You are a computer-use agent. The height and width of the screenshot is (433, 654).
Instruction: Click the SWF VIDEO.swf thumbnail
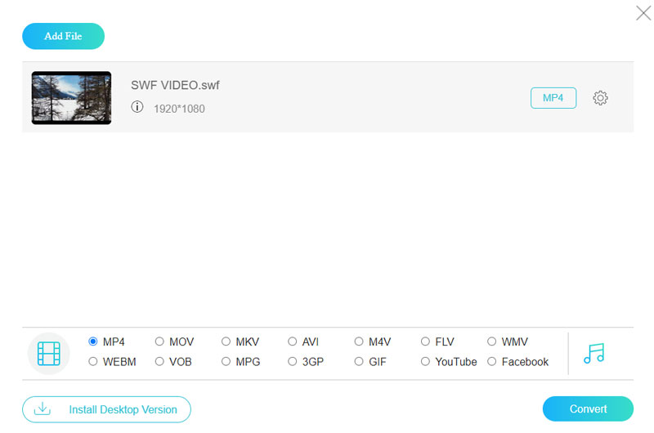71,98
